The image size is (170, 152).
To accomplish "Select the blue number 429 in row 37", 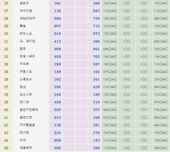I will tap(96, 87).
